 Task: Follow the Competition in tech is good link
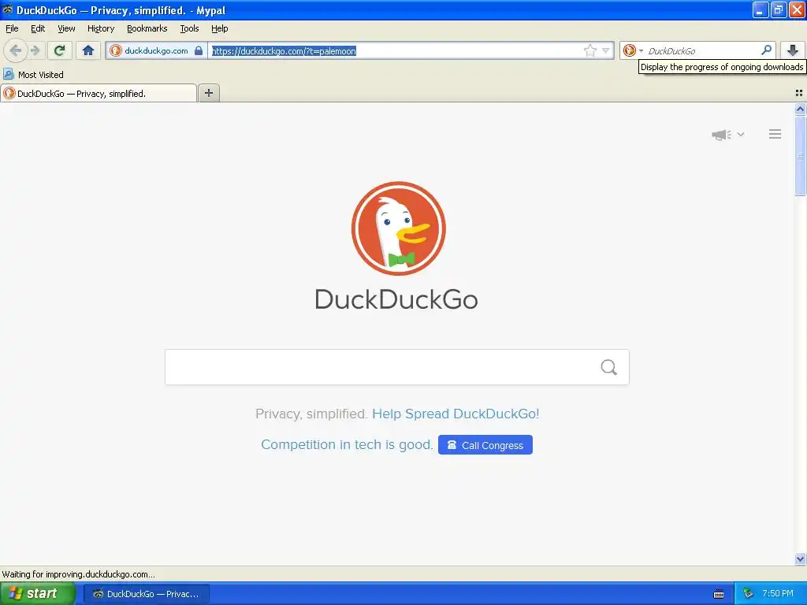click(x=347, y=444)
